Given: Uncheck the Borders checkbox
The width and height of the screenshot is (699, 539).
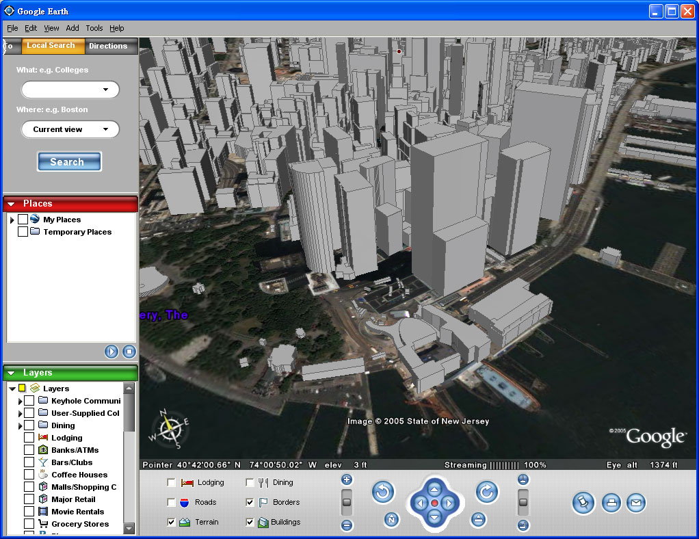Looking at the screenshot, I should tap(250, 503).
